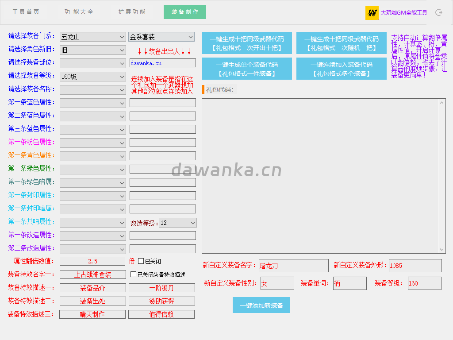This screenshot has height=340, width=453.
Task: Click the 大玩咖GM全能工具 title text
Action: click(x=403, y=13)
